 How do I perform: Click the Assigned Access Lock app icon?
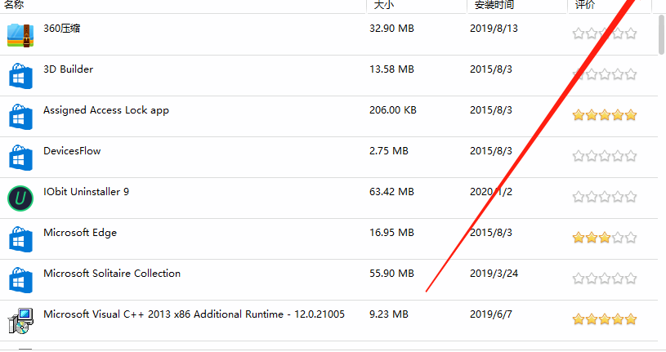coord(20,117)
